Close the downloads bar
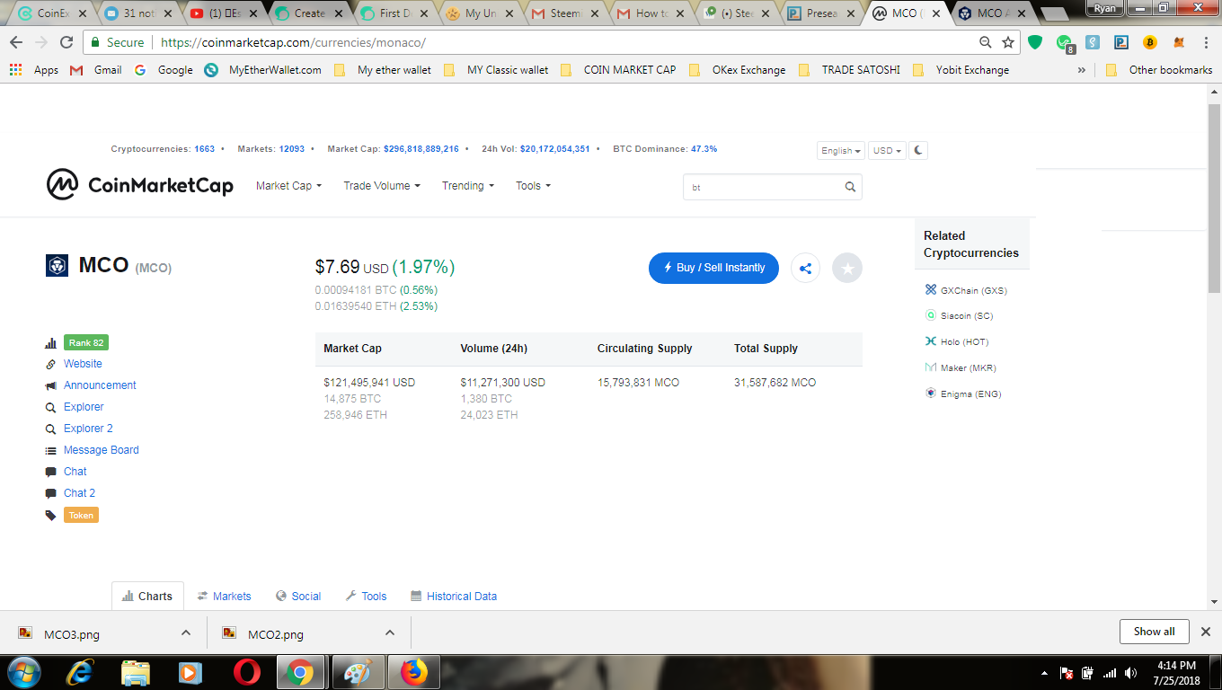The width and height of the screenshot is (1222, 690). point(1206,632)
